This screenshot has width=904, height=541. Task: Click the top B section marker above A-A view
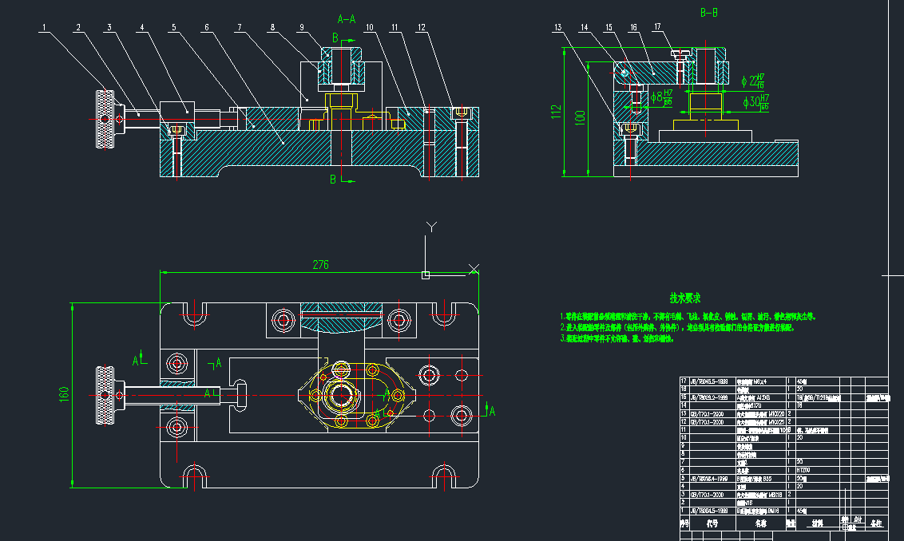(335, 38)
